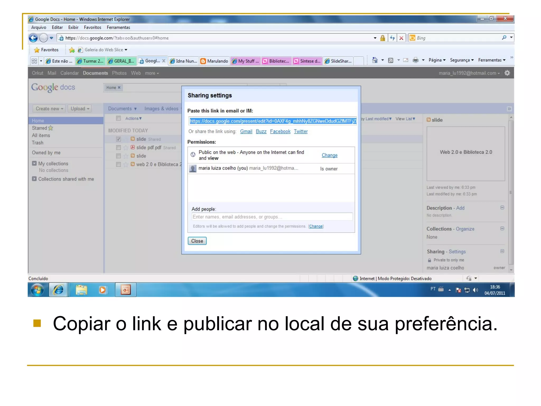Open Windows Media Player from the taskbar
The width and height of the screenshot is (541, 406).
[x=102, y=290]
